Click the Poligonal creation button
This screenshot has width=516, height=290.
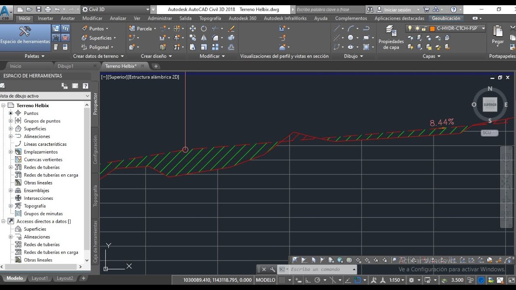tap(98, 47)
